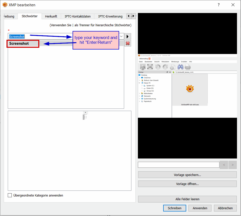Click Vorlage speichern... button

(187, 175)
